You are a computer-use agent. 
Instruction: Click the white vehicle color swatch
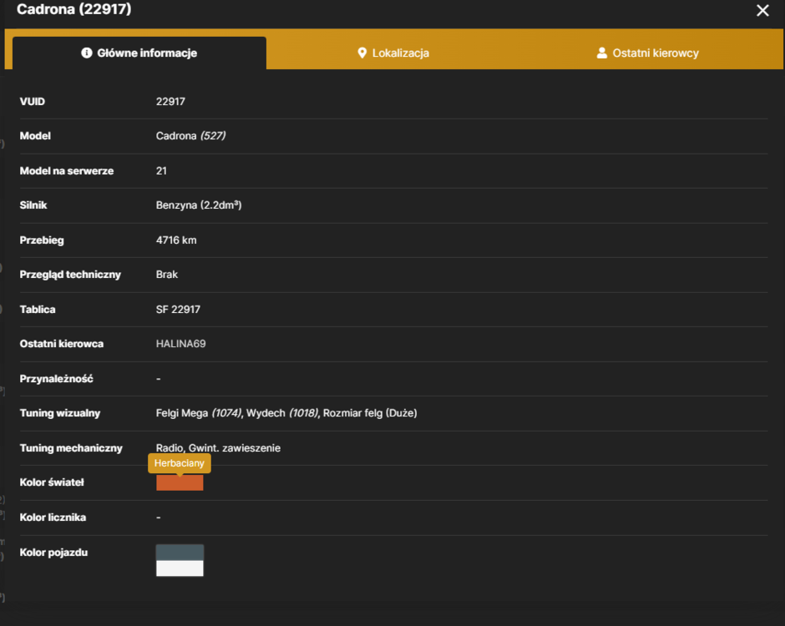pyautogui.click(x=180, y=568)
